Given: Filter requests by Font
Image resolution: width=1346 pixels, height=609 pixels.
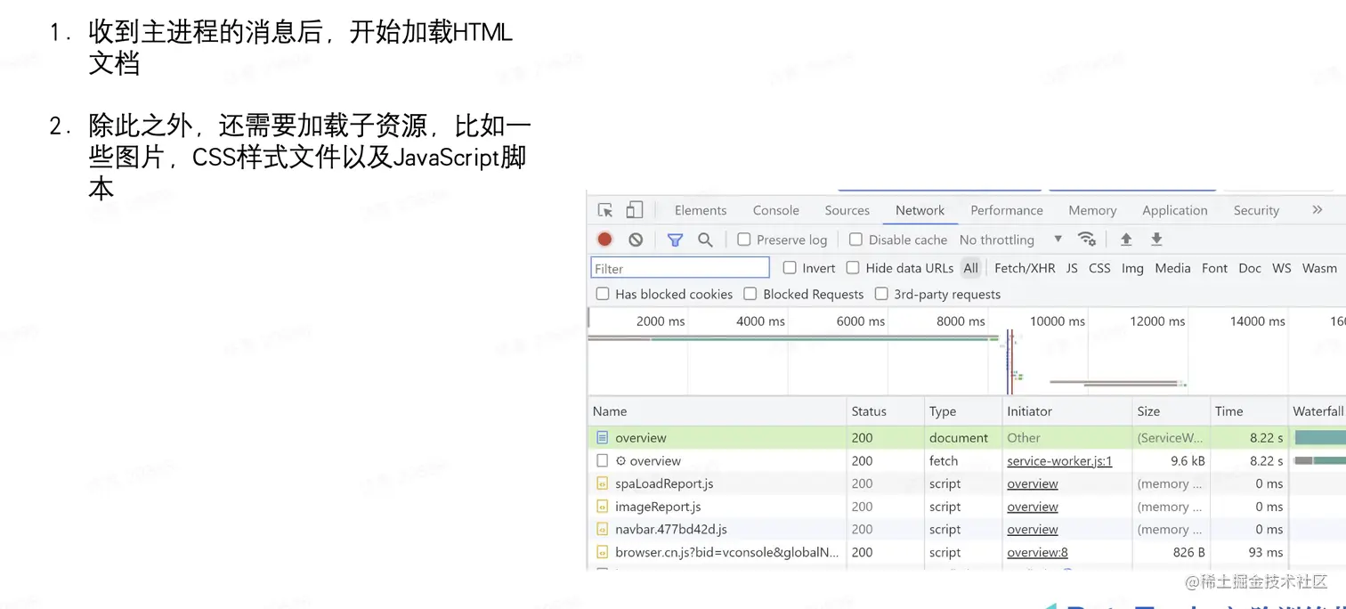Looking at the screenshot, I should point(1214,268).
